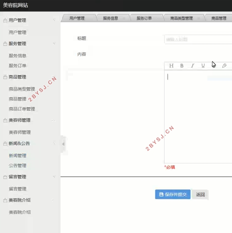Collapse the sidebar with the left-arrow handle
Viewport: 232px width, 233px height.
pyautogui.click(x=63, y=144)
